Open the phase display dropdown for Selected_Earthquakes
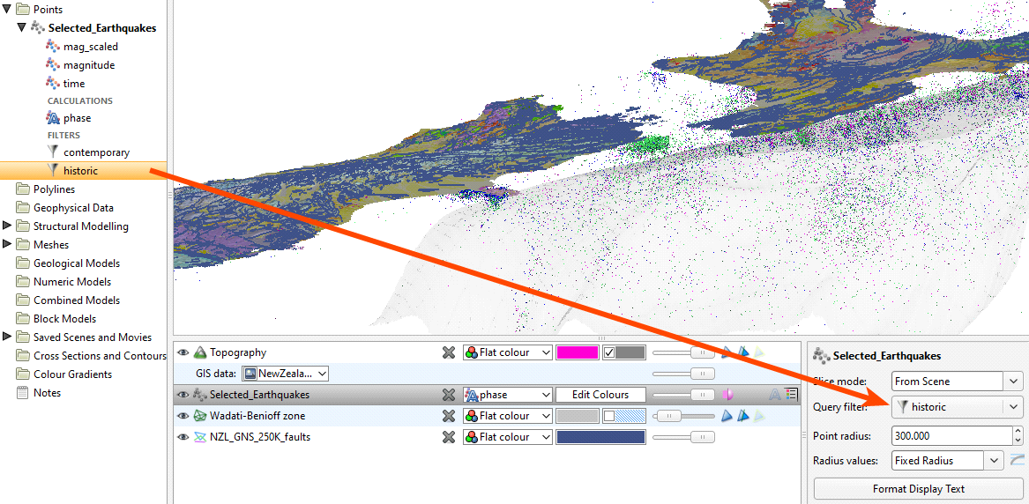 click(x=507, y=395)
